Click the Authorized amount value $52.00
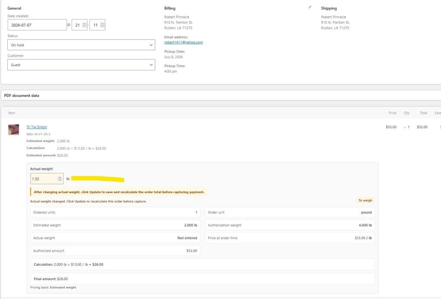The height and width of the screenshot is (299, 441). tap(192, 251)
